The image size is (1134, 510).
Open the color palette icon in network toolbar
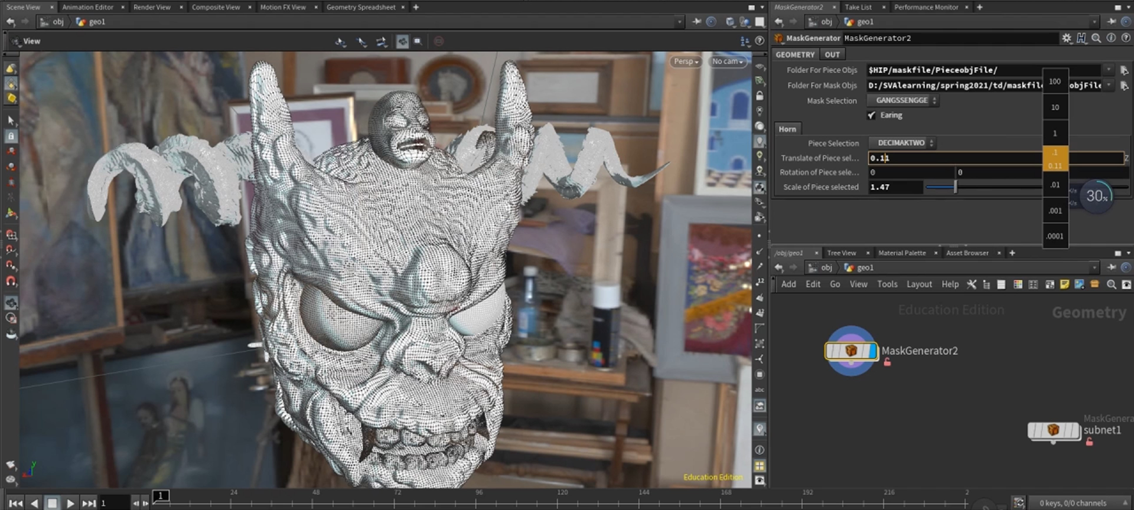tap(1018, 285)
